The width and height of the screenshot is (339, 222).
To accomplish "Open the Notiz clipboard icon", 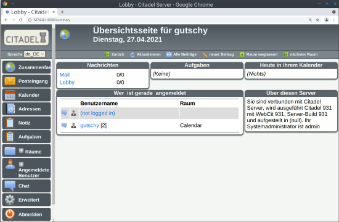I will point(10,123).
